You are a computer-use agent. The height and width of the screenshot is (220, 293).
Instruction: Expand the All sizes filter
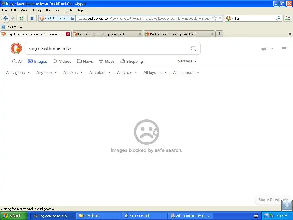[x=73, y=72]
